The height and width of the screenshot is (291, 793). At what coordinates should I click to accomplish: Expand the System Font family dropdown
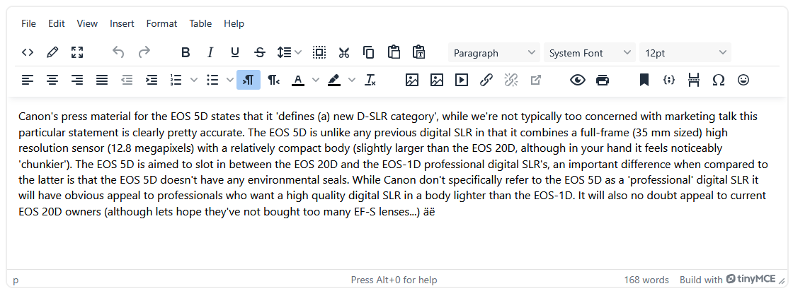590,53
